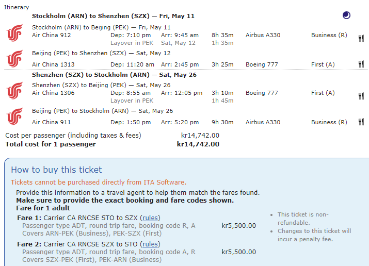This screenshot has width=369, height=266.
Task: Click the Boeing 777 aircraft on flight 1306
Action: [x=262, y=93]
